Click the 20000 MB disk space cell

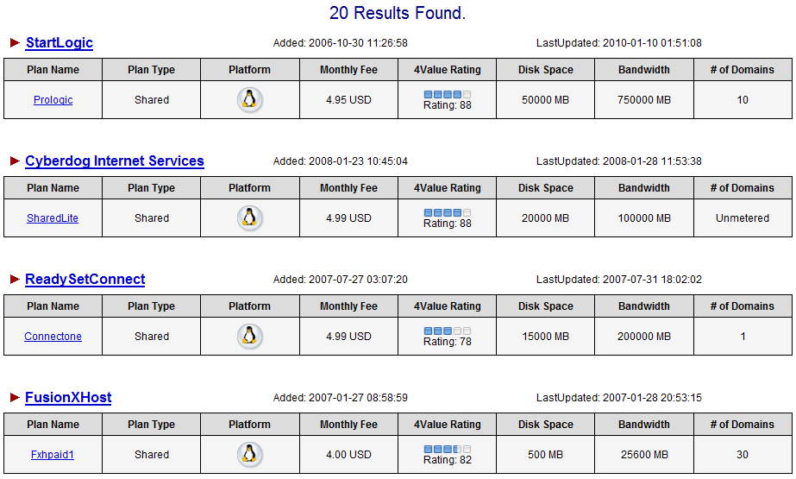pos(545,218)
